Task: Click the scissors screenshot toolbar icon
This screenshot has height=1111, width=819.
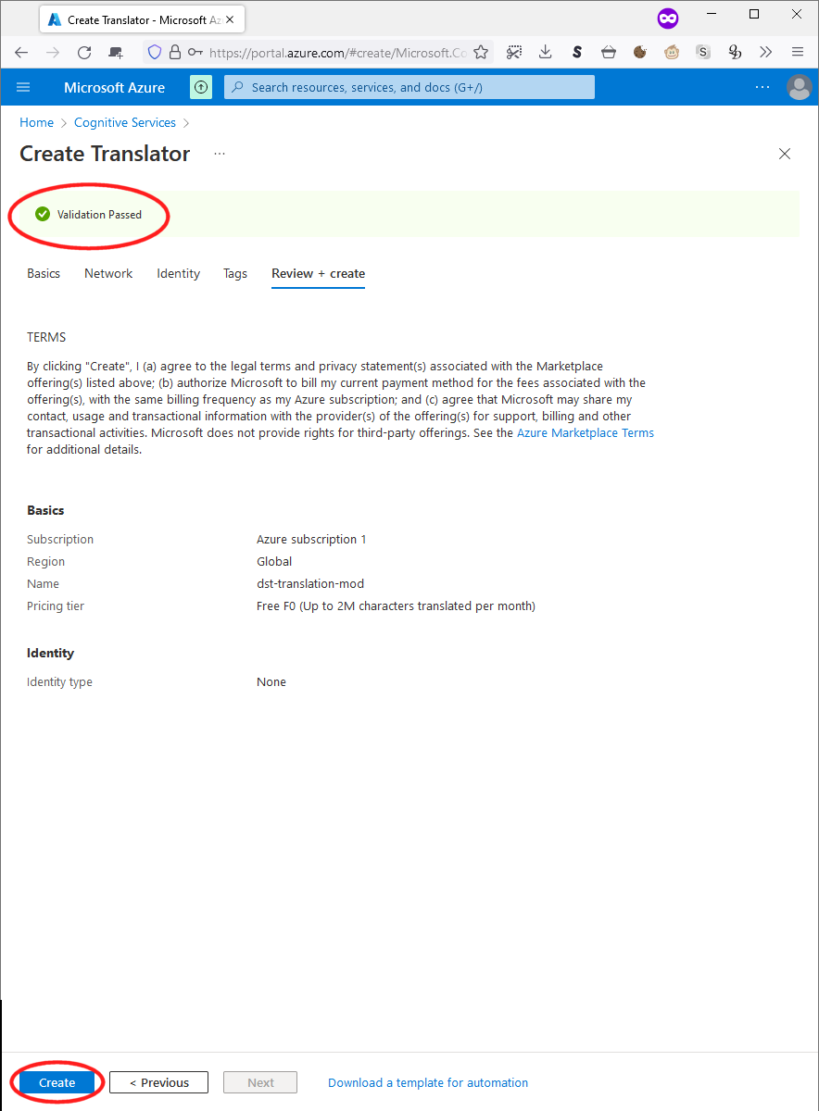Action: point(514,53)
